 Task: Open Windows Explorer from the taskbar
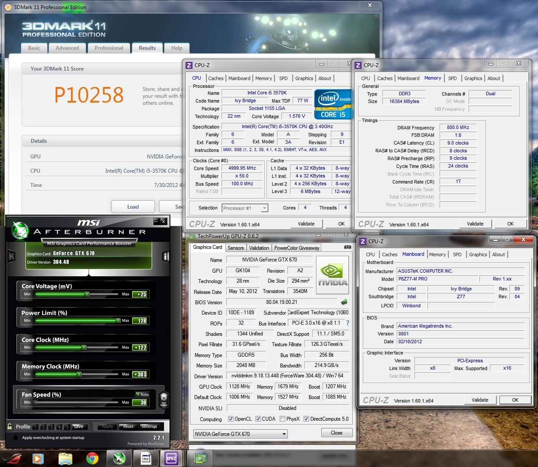tap(65, 458)
